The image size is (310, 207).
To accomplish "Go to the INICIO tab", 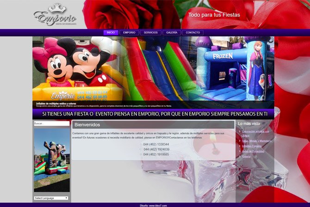I will 111,33.
